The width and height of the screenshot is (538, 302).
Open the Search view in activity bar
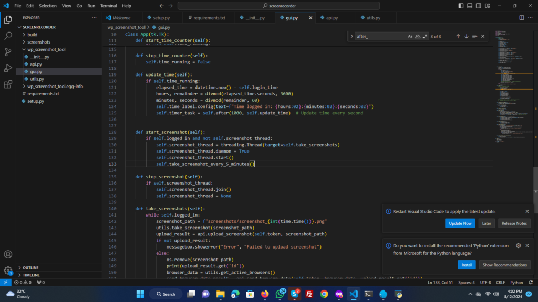(8, 36)
